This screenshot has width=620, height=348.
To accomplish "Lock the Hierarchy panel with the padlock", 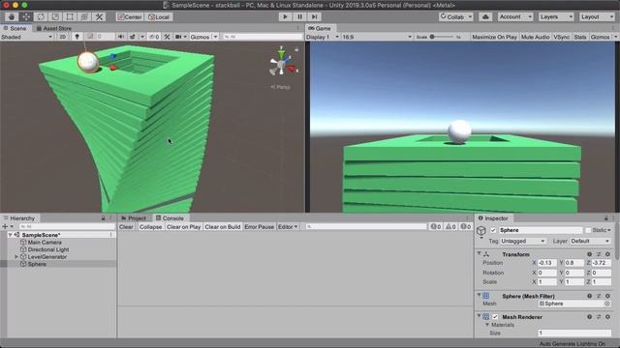I will tap(104, 218).
